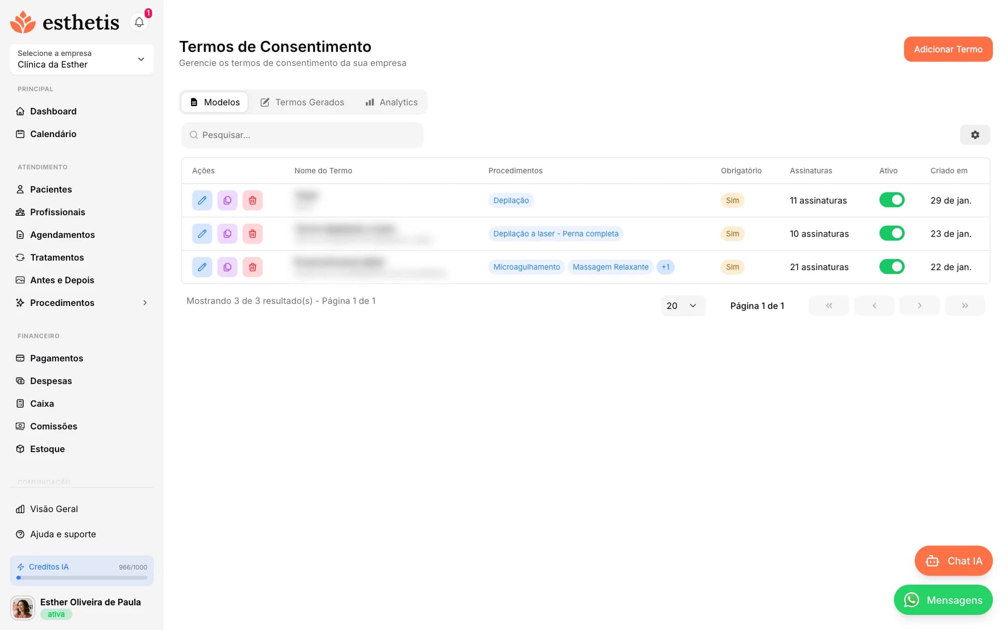Open the company selector dropdown
This screenshot has width=1008, height=630.
click(x=82, y=59)
